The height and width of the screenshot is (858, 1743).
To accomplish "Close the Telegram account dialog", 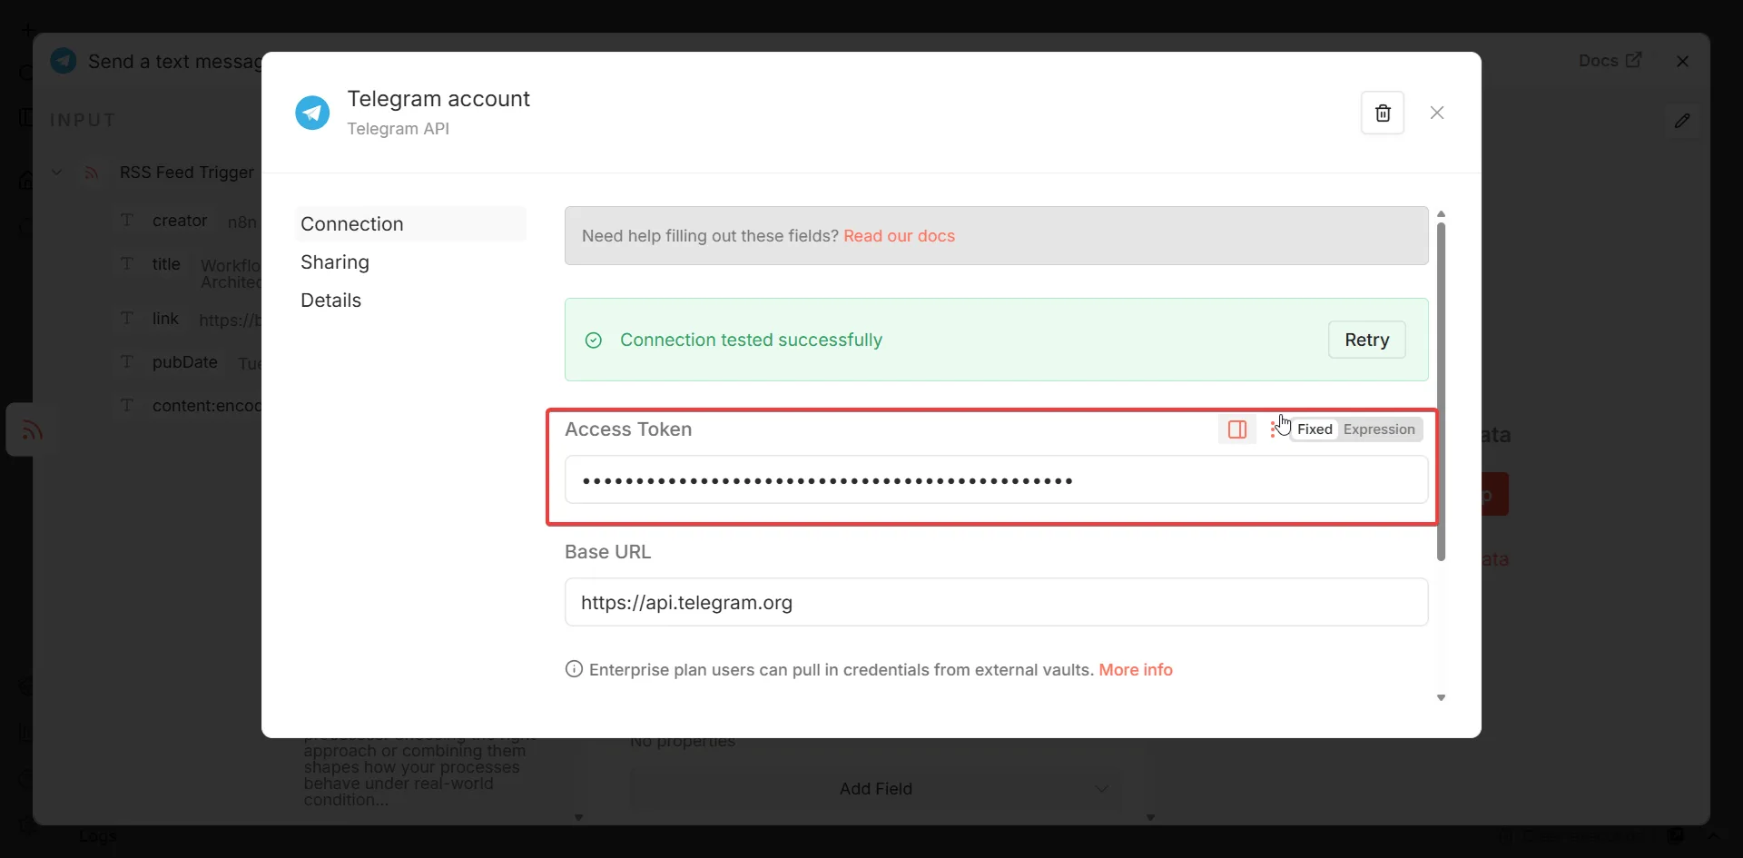I will (x=1436, y=113).
